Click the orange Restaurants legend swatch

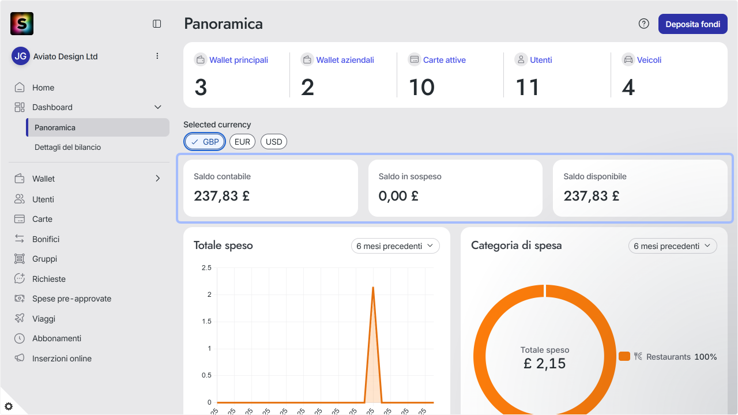tap(624, 356)
